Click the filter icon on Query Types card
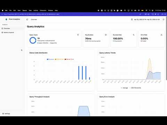 (78, 35)
